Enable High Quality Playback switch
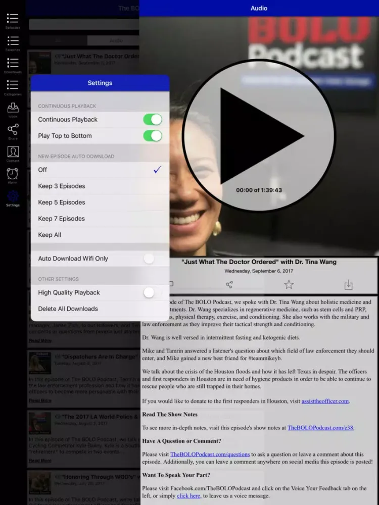The width and height of the screenshot is (379, 505). (x=153, y=292)
